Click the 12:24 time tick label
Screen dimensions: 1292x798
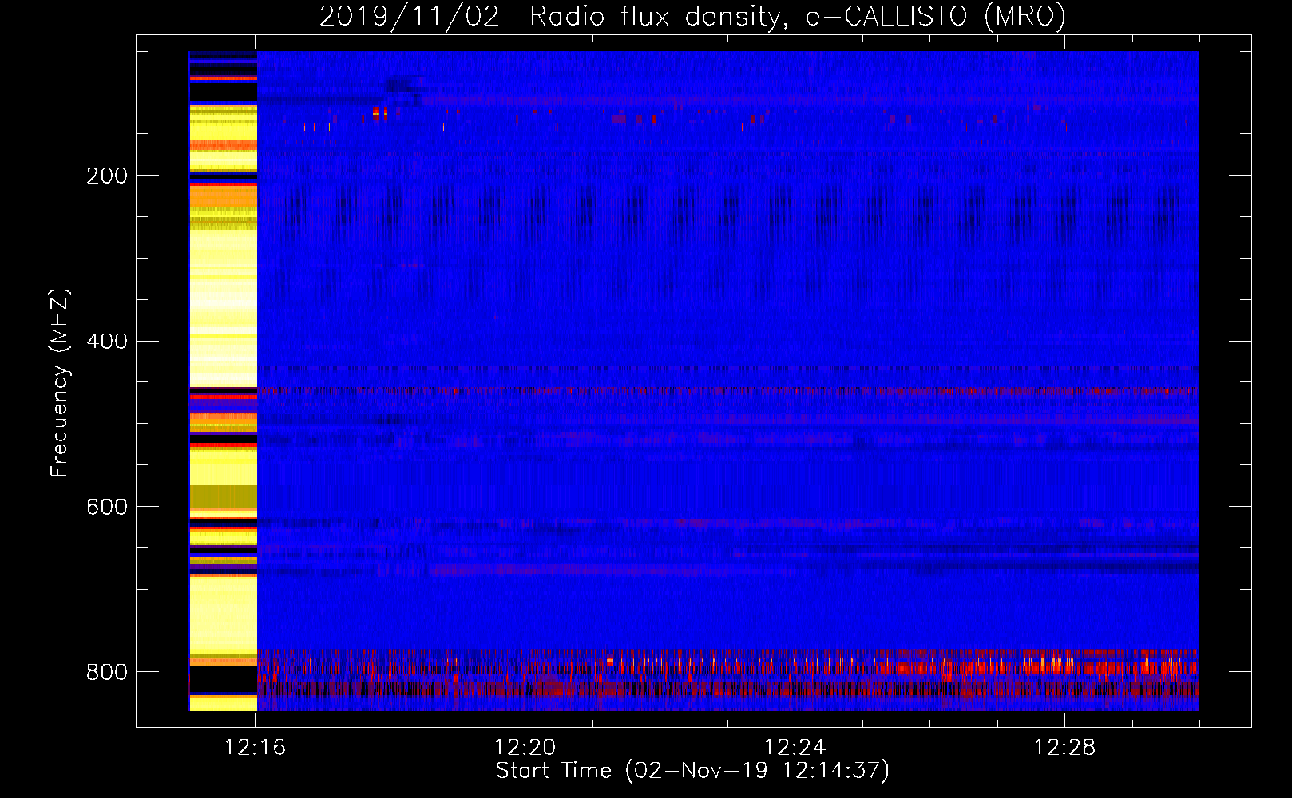pos(795,748)
